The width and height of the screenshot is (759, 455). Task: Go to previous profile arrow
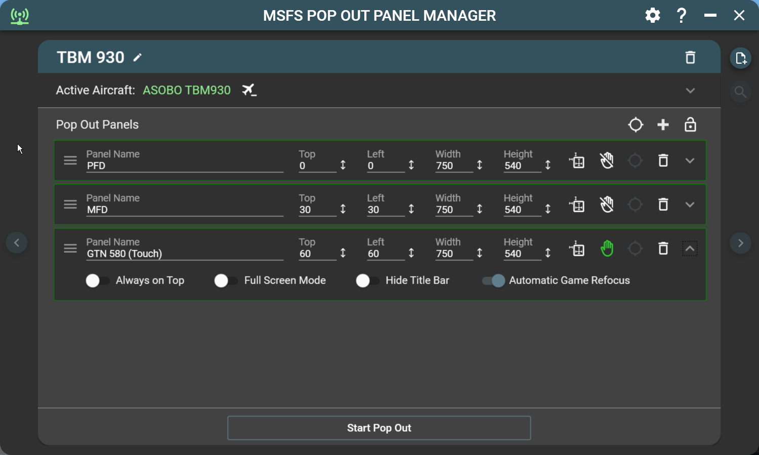click(x=17, y=243)
